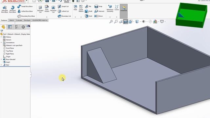Switch to the DimXpert tab
This screenshot has height=118, width=210.
tap(27, 20)
